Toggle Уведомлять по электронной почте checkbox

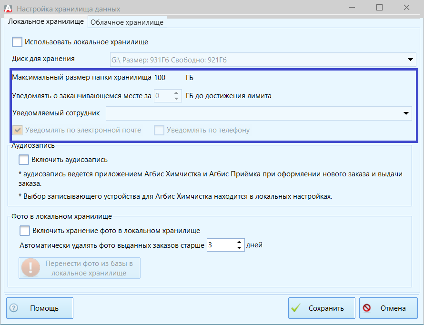click(x=18, y=130)
